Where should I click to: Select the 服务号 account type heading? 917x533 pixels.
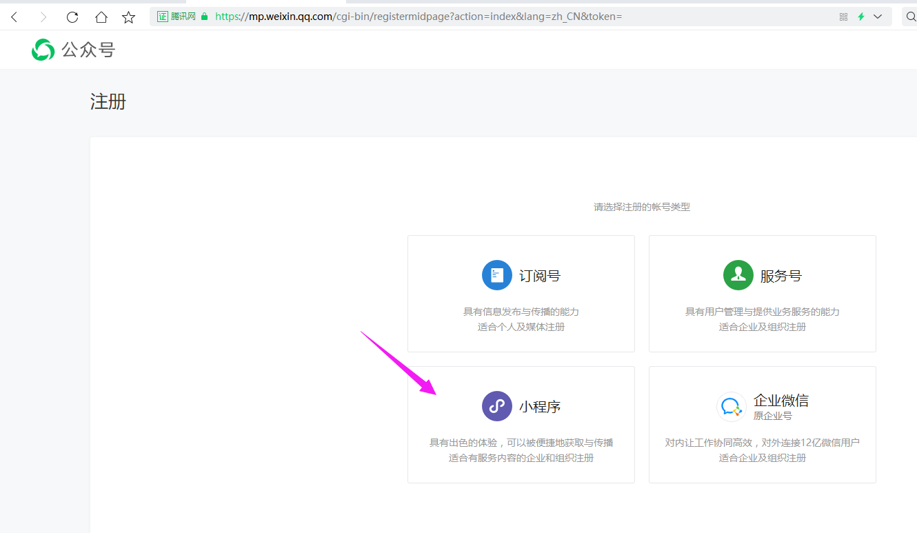[x=781, y=276]
